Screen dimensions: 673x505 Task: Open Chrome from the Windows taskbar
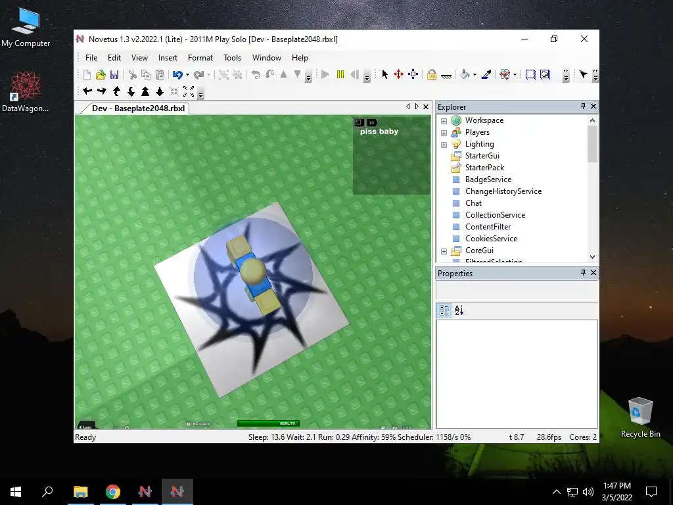[x=113, y=492]
